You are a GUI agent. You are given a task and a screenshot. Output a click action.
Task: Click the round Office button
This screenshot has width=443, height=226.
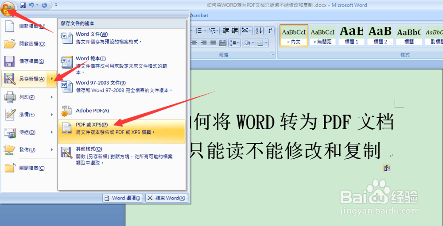click(x=8, y=8)
